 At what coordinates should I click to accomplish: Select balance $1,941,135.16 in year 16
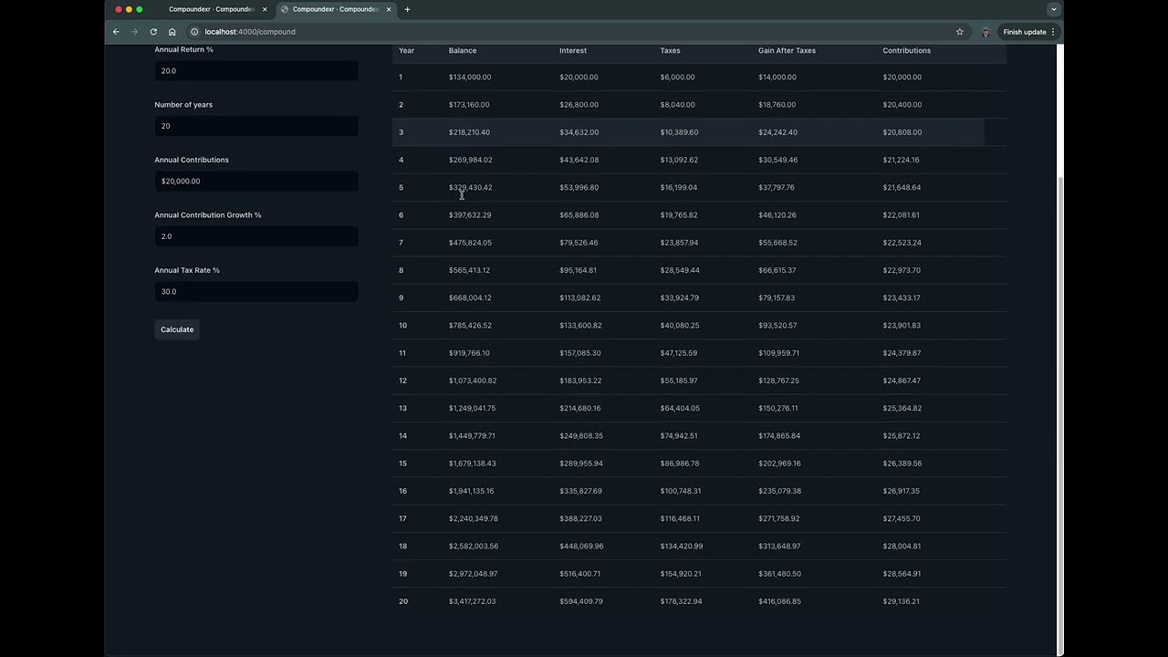[x=471, y=491]
